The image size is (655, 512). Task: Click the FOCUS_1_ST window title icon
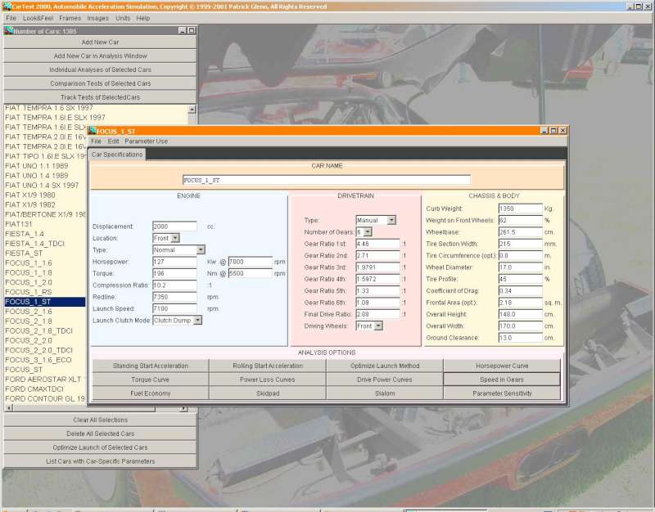(x=93, y=130)
